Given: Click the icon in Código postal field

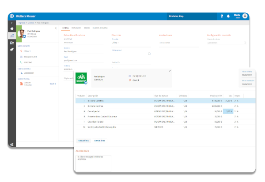Looking at the screenshot, I should tap(149, 54).
